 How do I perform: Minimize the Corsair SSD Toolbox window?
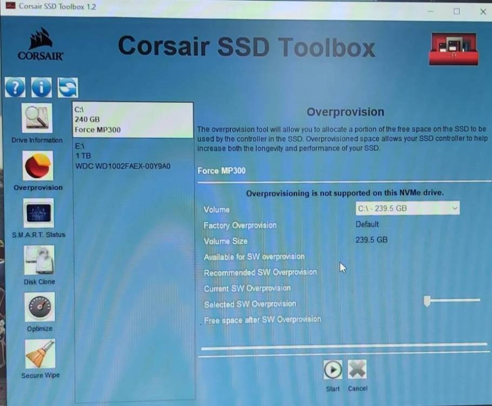[x=430, y=11]
